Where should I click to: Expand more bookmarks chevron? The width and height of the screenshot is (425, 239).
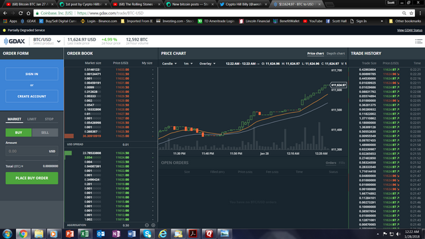382,21
